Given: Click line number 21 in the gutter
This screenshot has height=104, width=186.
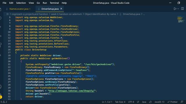Looking at the screenshot, I should tap(9, 64).
